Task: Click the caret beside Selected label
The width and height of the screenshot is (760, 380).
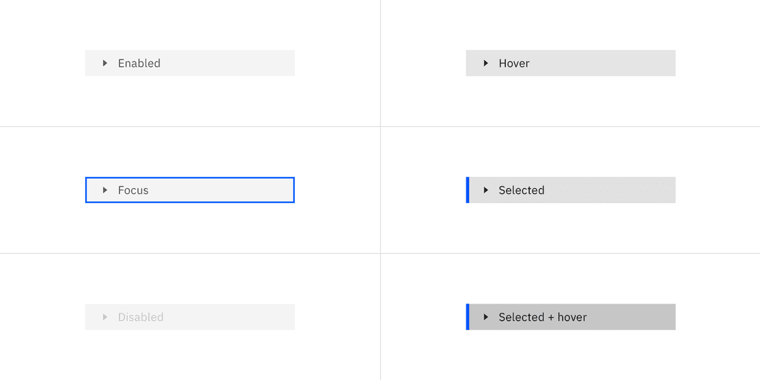Action: pos(486,190)
